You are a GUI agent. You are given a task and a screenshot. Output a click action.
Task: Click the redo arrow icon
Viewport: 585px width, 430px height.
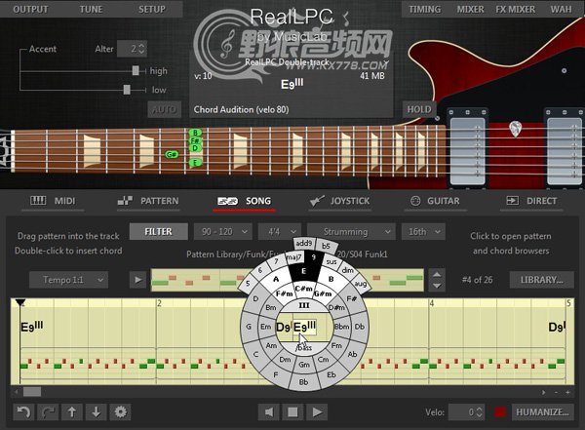pos(48,412)
